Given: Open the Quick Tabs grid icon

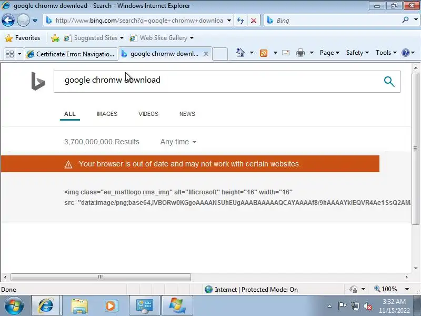Looking at the screenshot, I should coord(9,54).
